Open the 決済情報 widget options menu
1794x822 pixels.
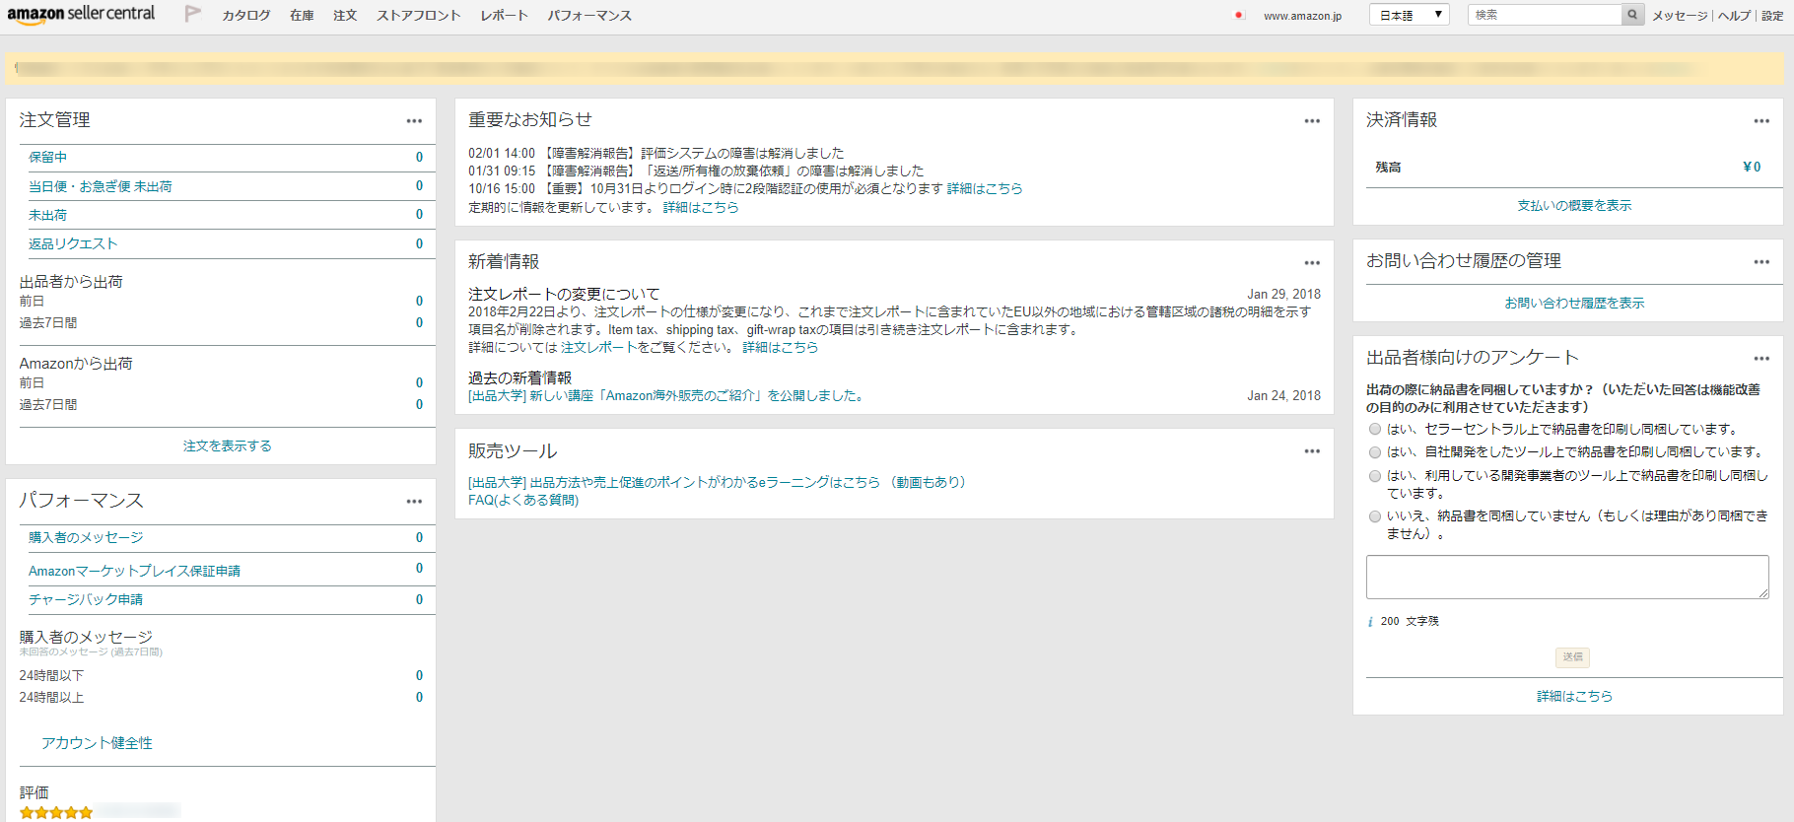[x=1761, y=121]
